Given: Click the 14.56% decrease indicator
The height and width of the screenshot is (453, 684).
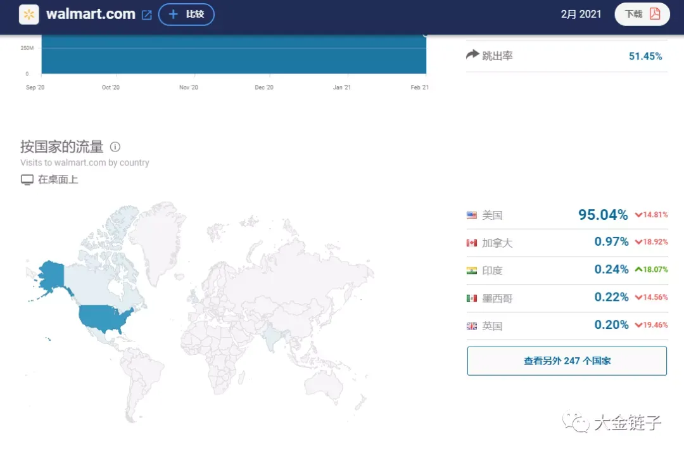Looking at the screenshot, I should 651,297.
